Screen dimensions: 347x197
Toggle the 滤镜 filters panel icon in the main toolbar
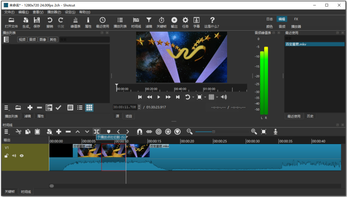click(149, 20)
